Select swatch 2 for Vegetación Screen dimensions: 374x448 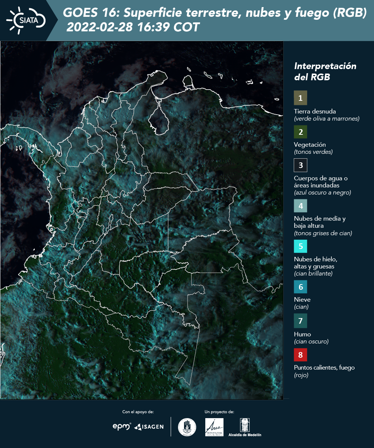pyautogui.click(x=300, y=131)
